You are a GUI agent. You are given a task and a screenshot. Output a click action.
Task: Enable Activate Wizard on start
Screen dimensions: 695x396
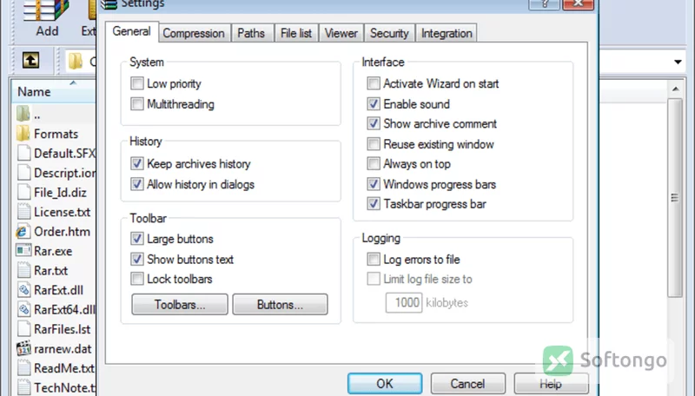coord(374,83)
